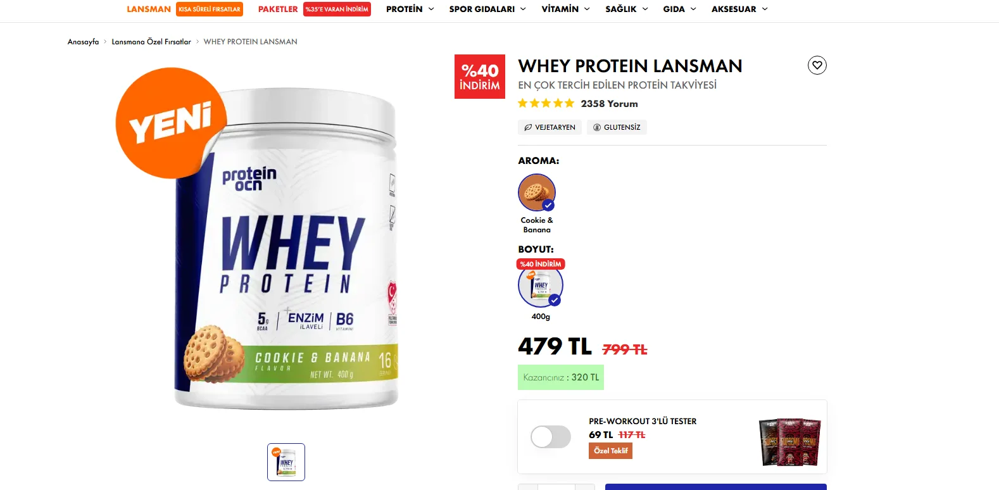Click the Vejetaryen leaf badge

[550, 127]
